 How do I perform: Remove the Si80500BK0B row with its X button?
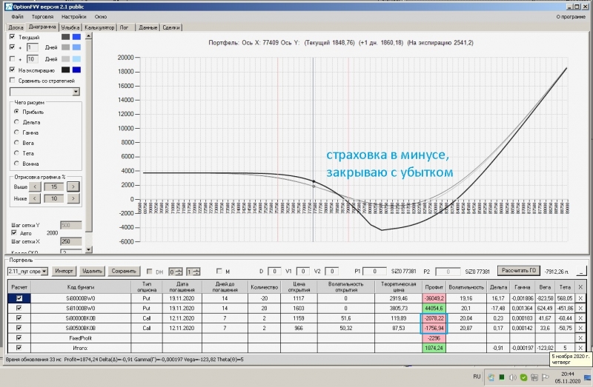(x=580, y=328)
